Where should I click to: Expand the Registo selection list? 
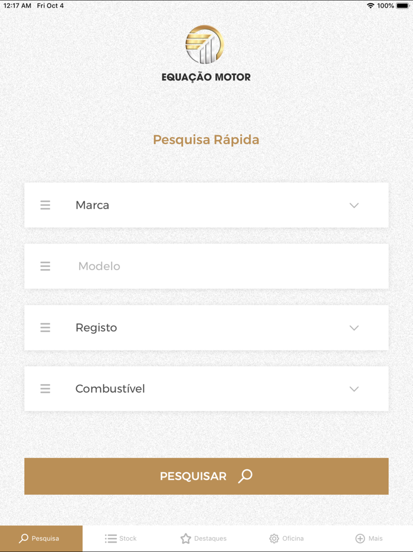tap(354, 327)
